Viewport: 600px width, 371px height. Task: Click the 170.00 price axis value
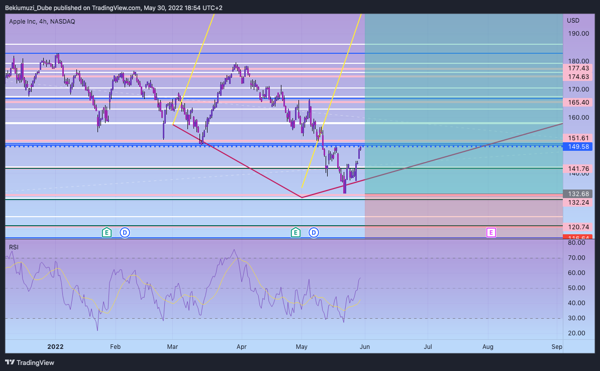point(578,89)
